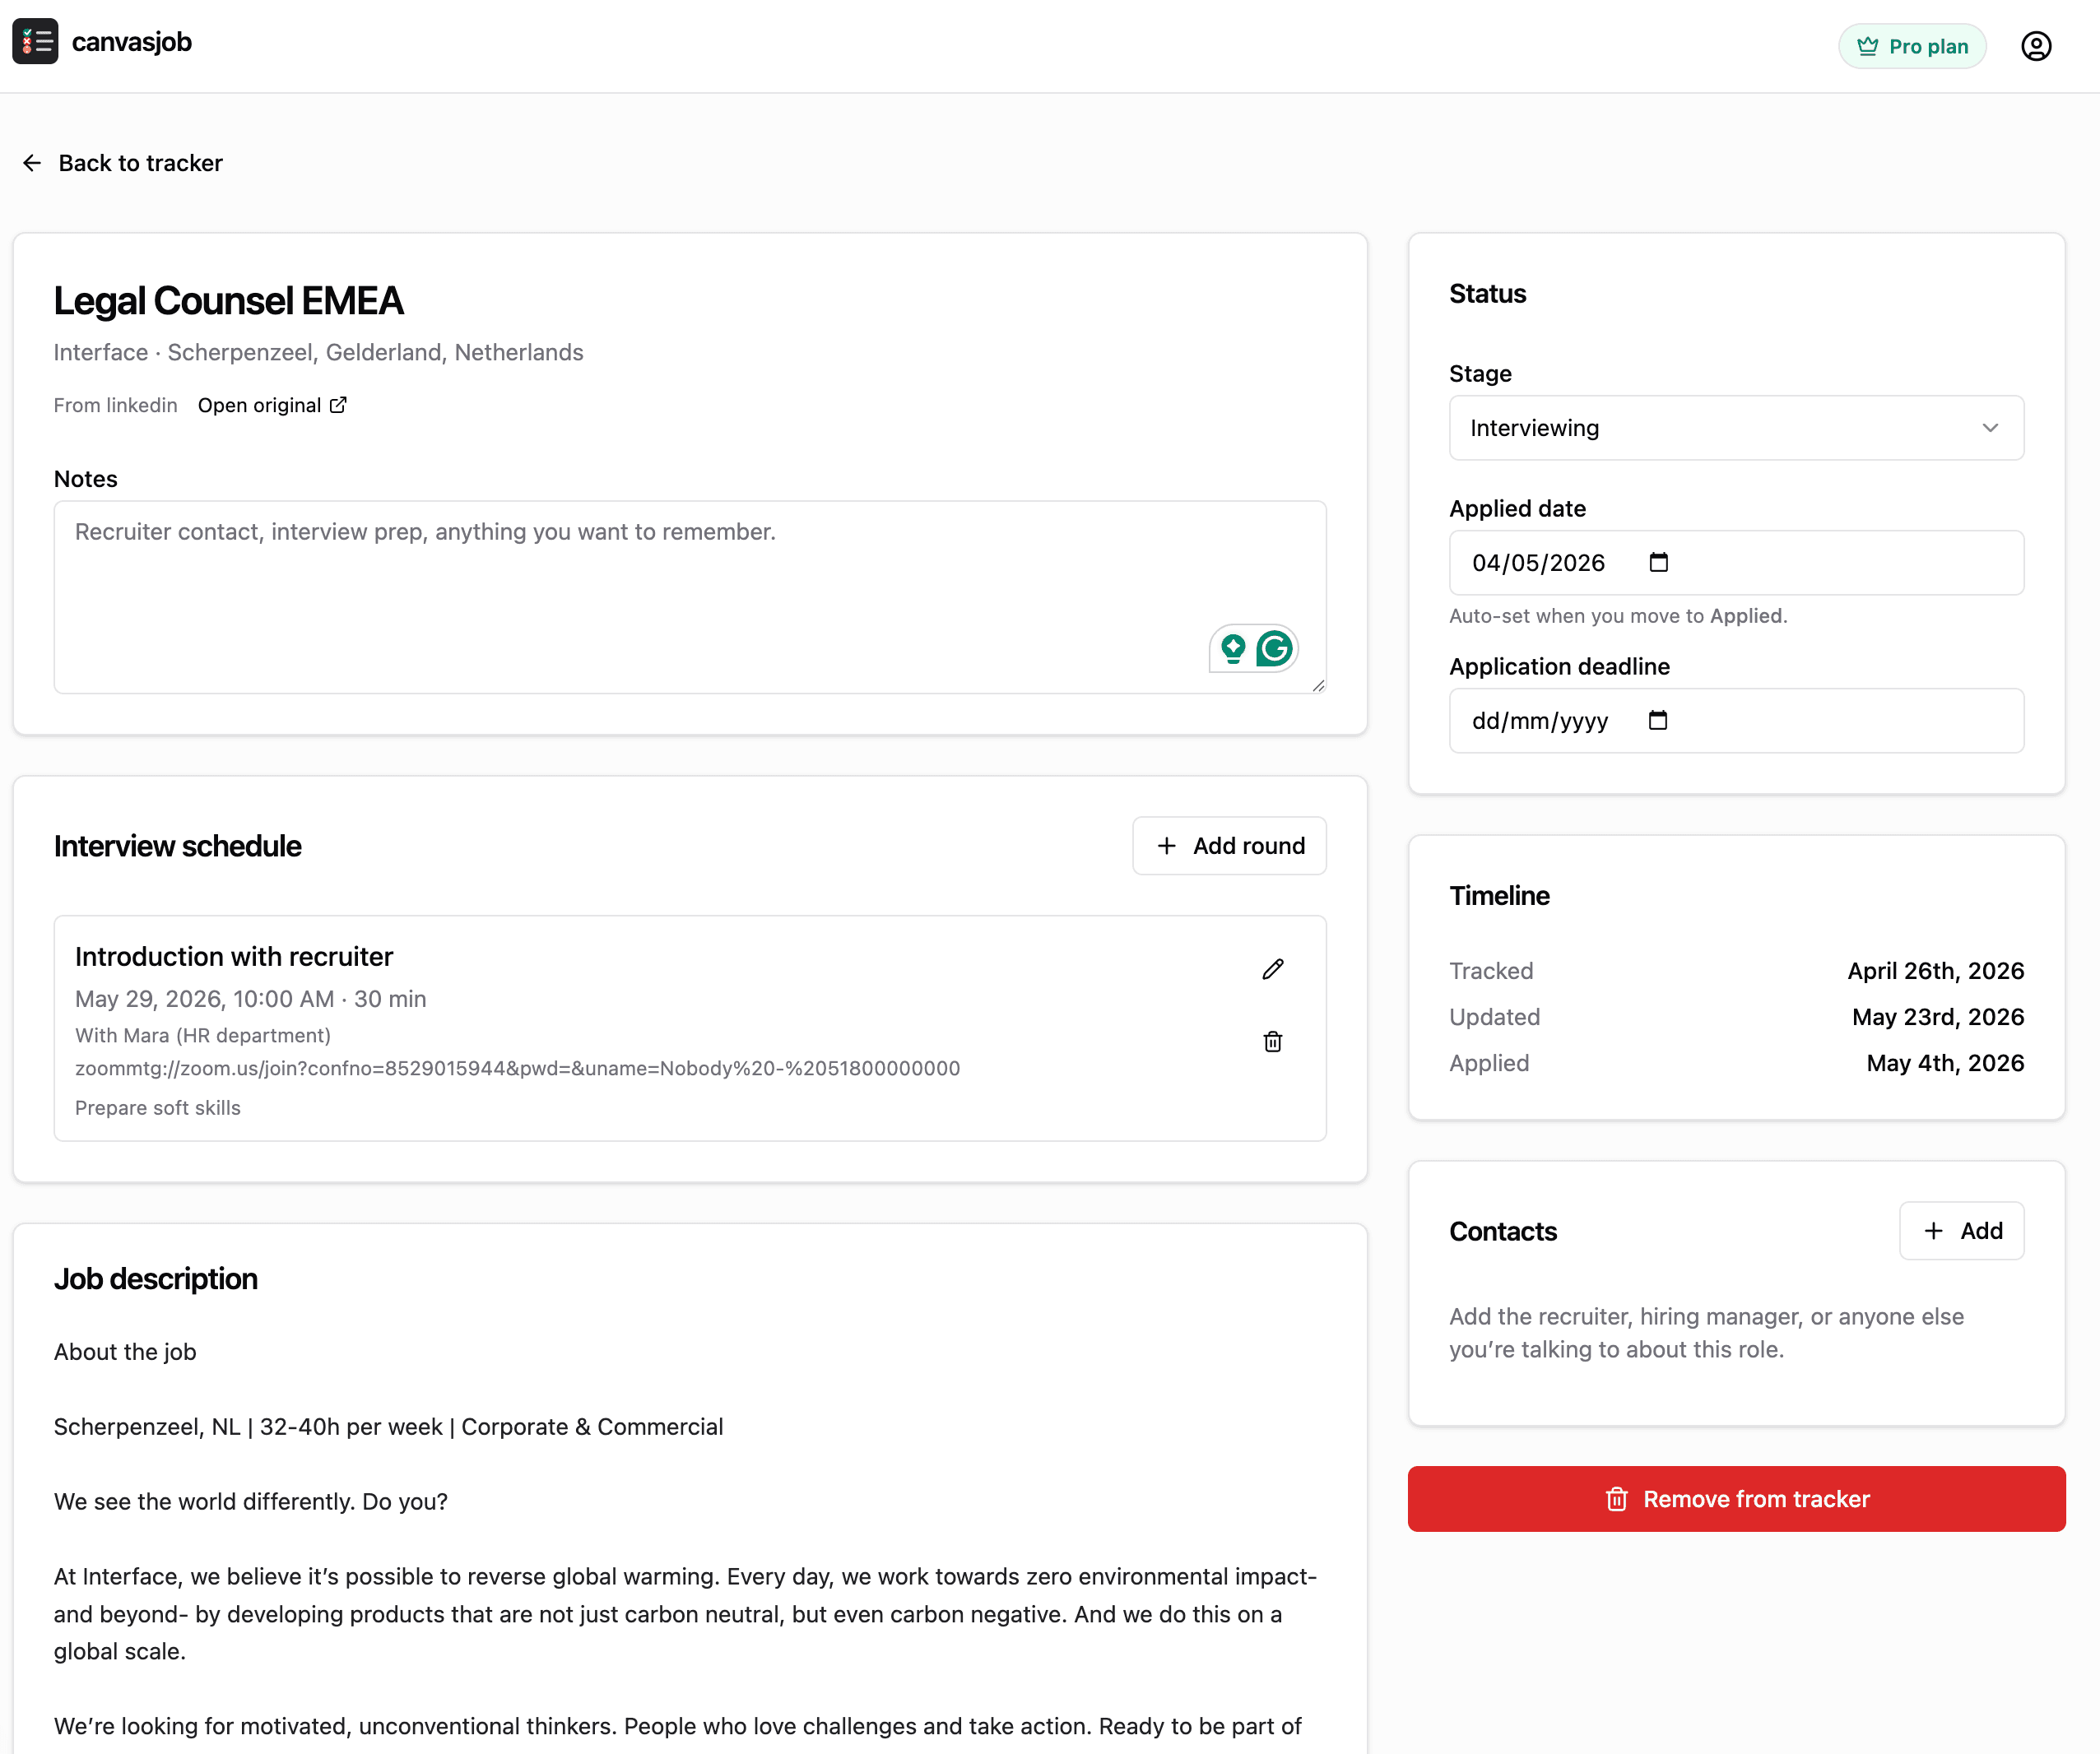Click 'Scherpenzeel, NL | 32-40h per week' line
The image size is (2100, 1754).
388,1427
